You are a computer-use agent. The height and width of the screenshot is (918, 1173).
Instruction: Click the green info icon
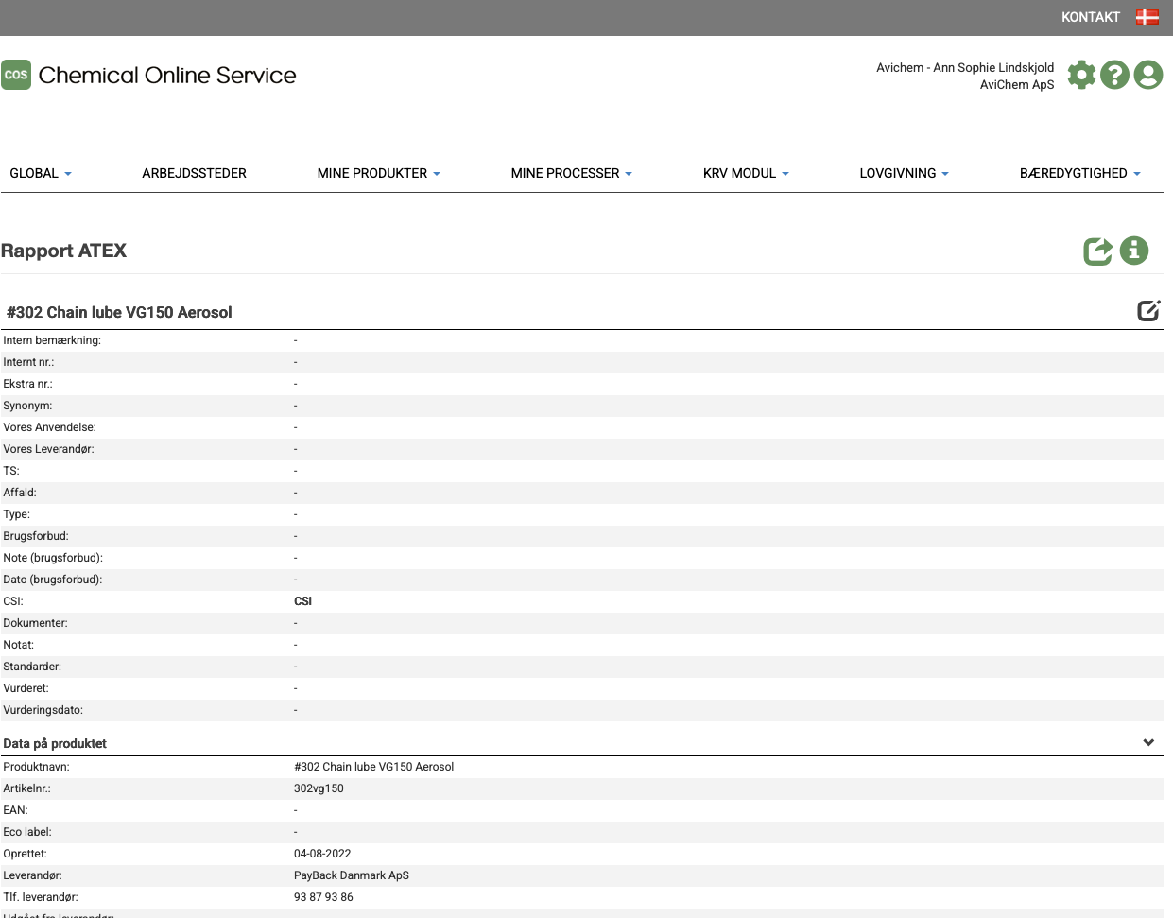[x=1133, y=251]
